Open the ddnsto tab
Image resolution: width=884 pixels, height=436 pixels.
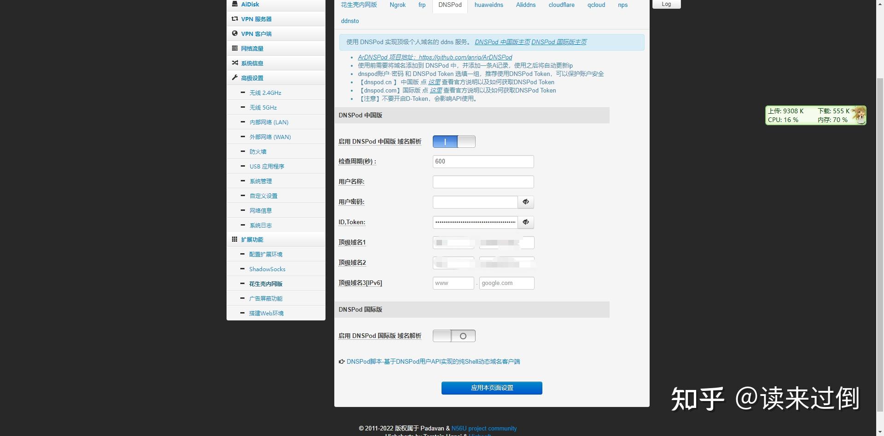(350, 21)
